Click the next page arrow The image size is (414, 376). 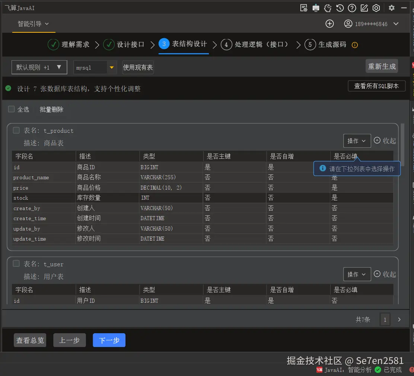pyautogui.click(x=399, y=319)
